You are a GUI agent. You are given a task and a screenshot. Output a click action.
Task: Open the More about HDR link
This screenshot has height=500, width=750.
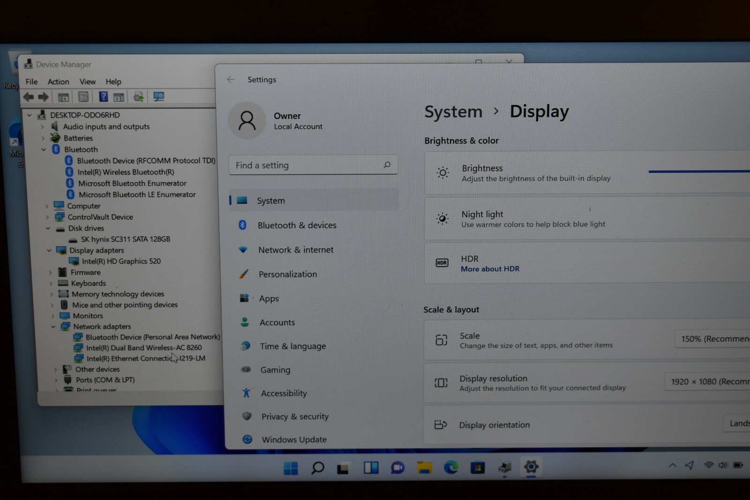(490, 269)
